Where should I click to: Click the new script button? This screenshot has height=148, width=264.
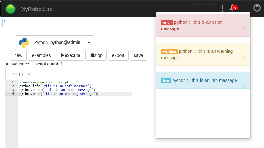(18, 55)
